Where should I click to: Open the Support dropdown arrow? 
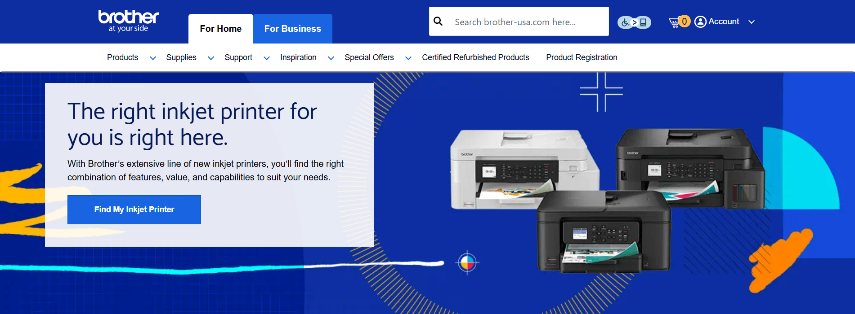[x=267, y=58]
